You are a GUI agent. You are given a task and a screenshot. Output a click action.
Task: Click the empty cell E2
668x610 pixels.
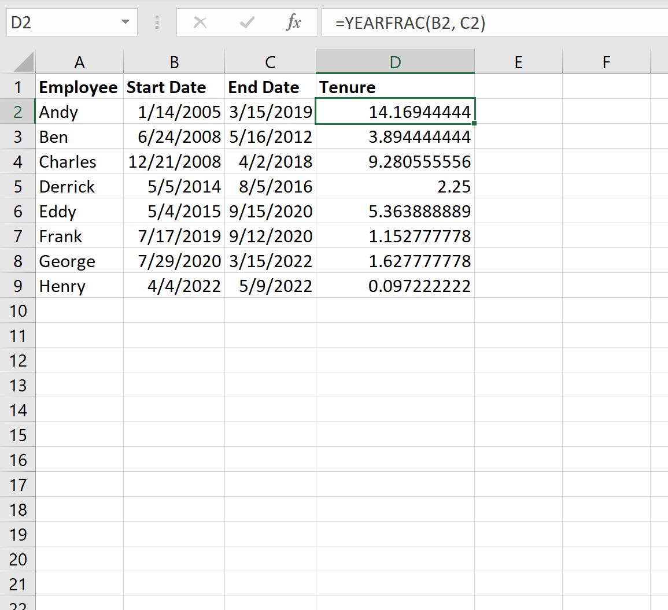(518, 112)
